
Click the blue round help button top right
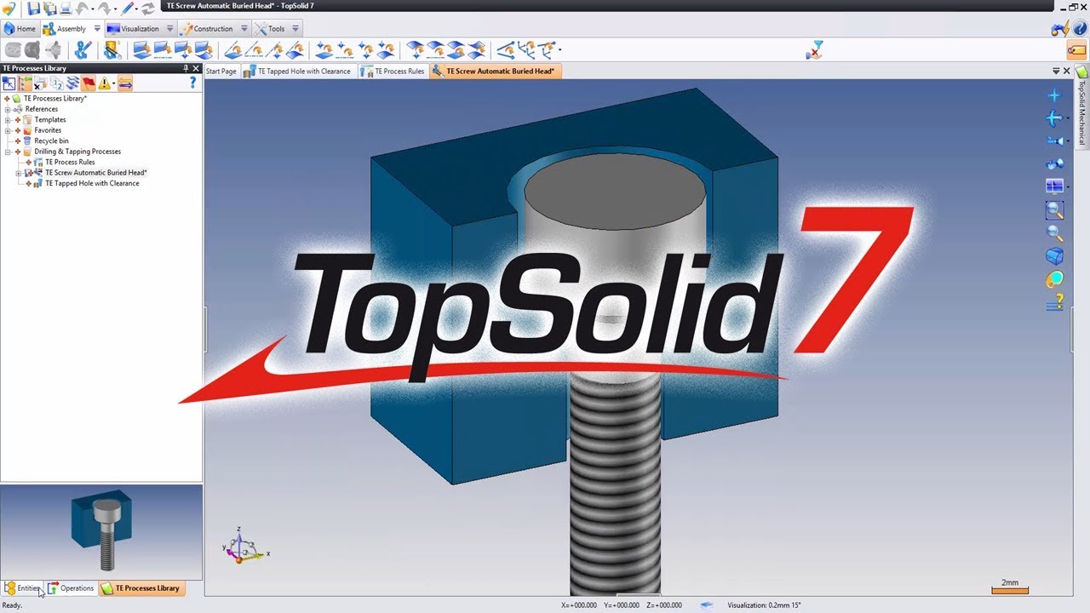1079,29
